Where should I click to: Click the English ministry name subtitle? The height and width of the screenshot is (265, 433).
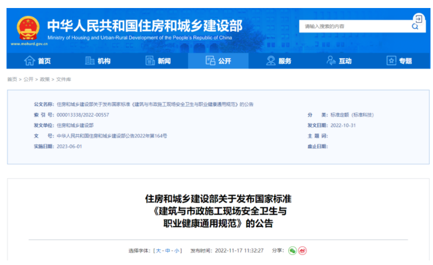coord(140,38)
